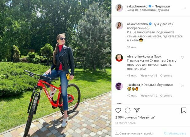Image resolution: width=190 pixels, height=137 pixels.
Task: Open aakucherenko profile avatar in header
Action: 119,8
